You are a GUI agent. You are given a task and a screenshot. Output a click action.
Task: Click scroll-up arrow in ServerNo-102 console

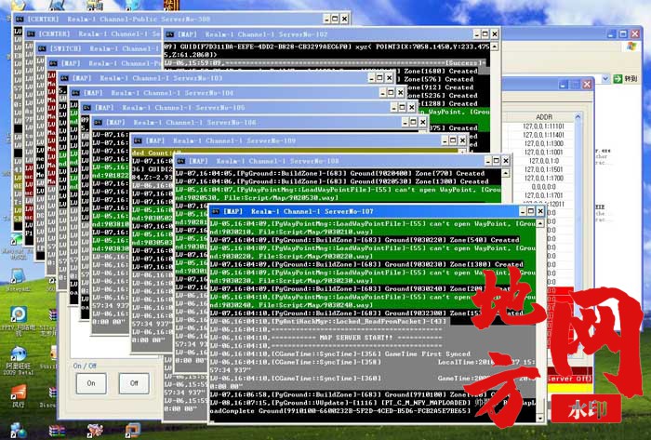coord(494,47)
